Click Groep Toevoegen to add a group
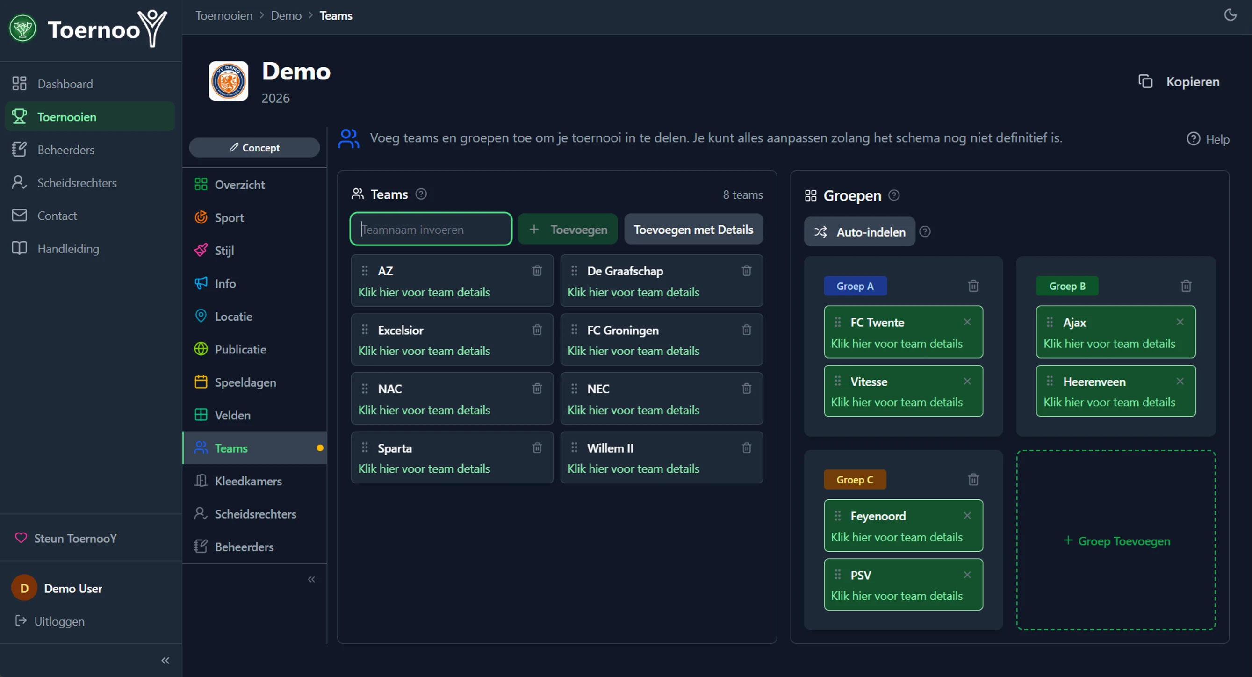The image size is (1252, 677). click(1116, 540)
